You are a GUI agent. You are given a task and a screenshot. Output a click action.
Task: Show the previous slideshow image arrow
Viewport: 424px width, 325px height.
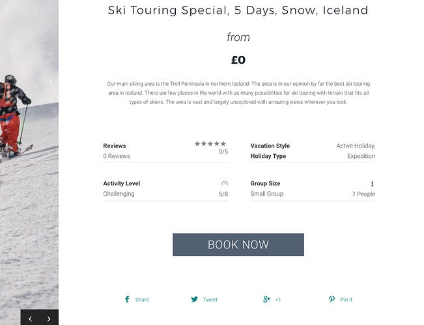click(x=30, y=318)
